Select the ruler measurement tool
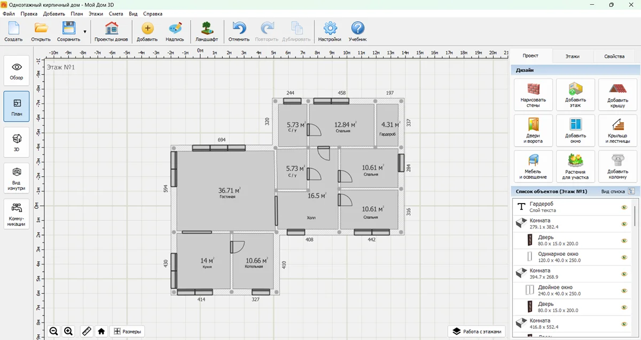Image resolution: width=641 pixels, height=340 pixels. coord(86,331)
